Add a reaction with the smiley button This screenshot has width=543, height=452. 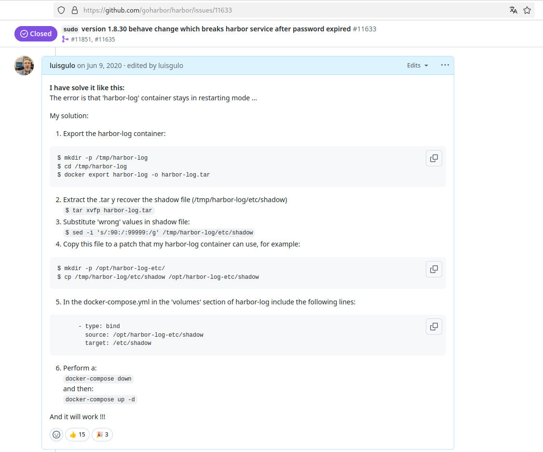pyautogui.click(x=56, y=435)
